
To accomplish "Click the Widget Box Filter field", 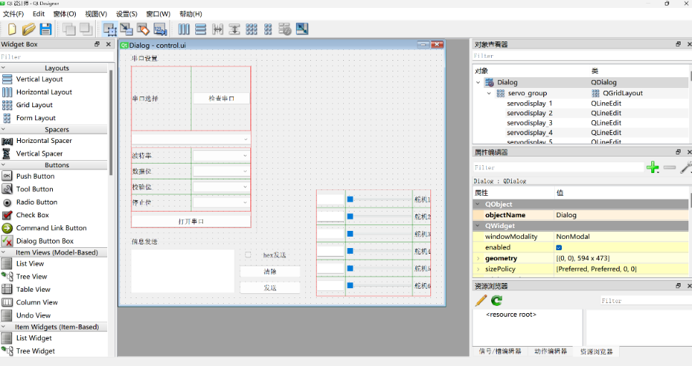I will [x=57, y=57].
